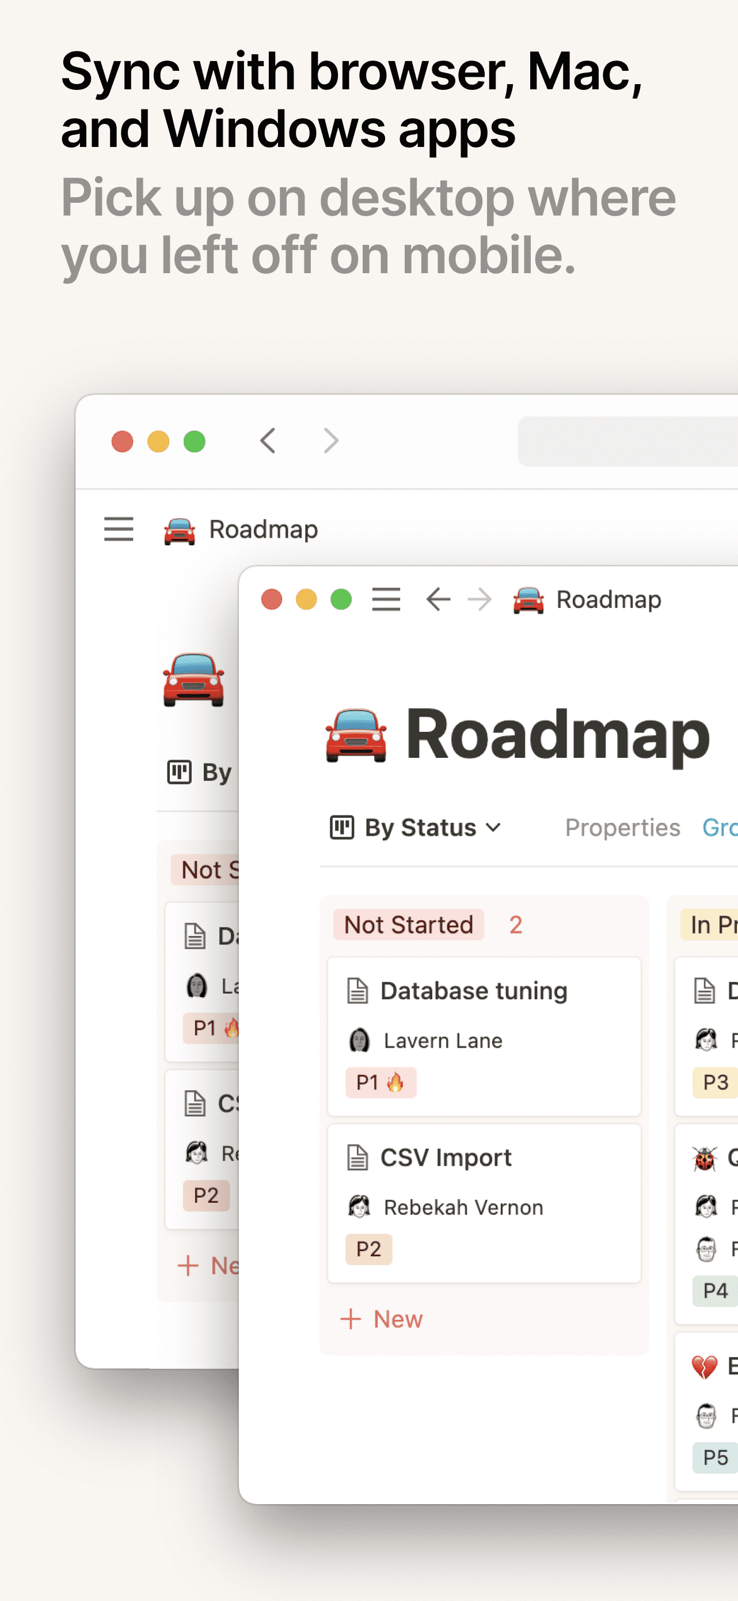Viewport: 738px width, 1601px height.
Task: Click the forward arrow in the front window
Action: point(479,600)
